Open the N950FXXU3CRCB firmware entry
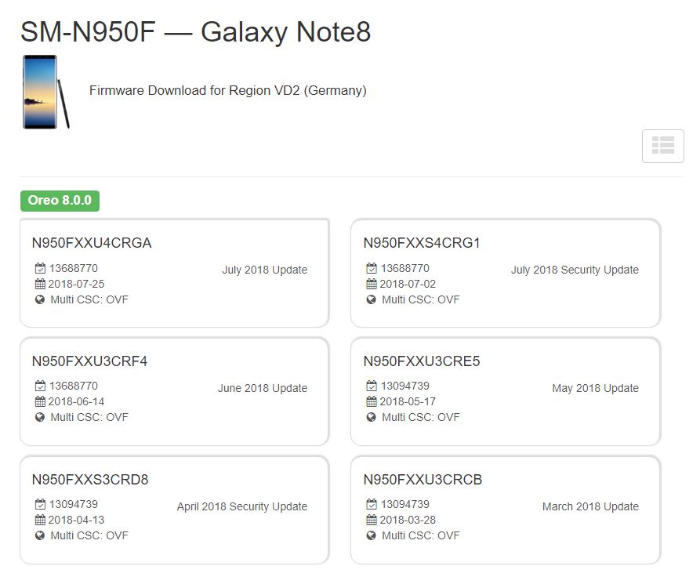The image size is (700, 584). pyautogui.click(x=423, y=480)
